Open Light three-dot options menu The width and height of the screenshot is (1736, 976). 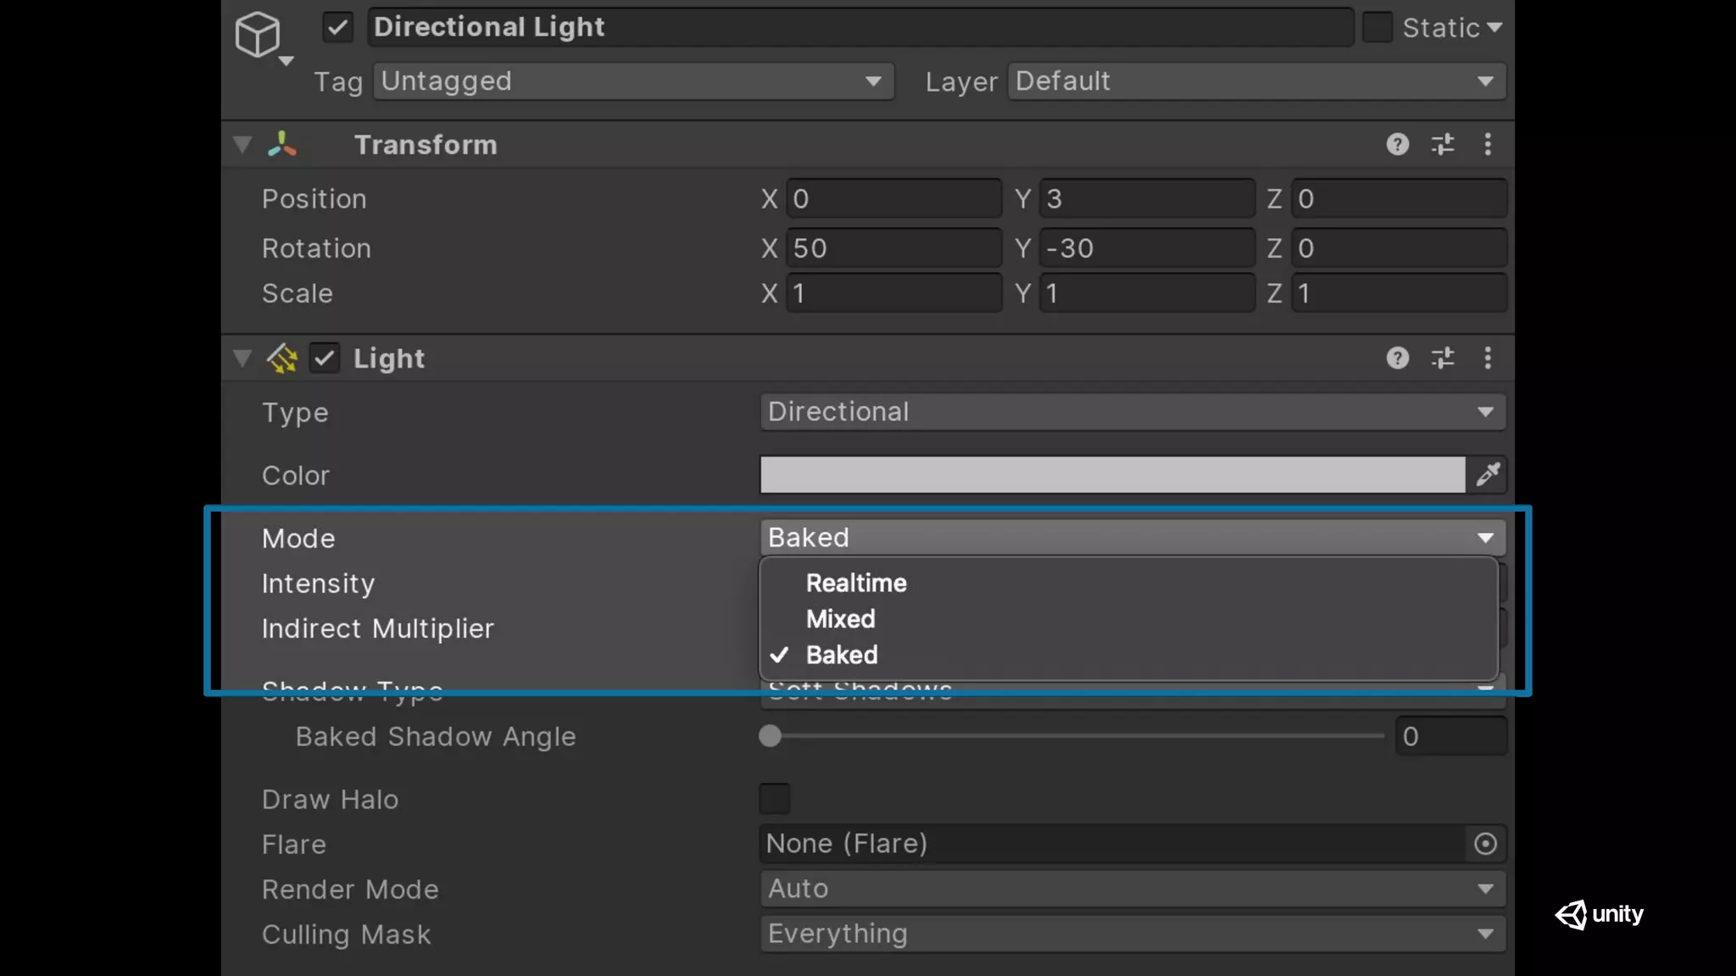1488,358
